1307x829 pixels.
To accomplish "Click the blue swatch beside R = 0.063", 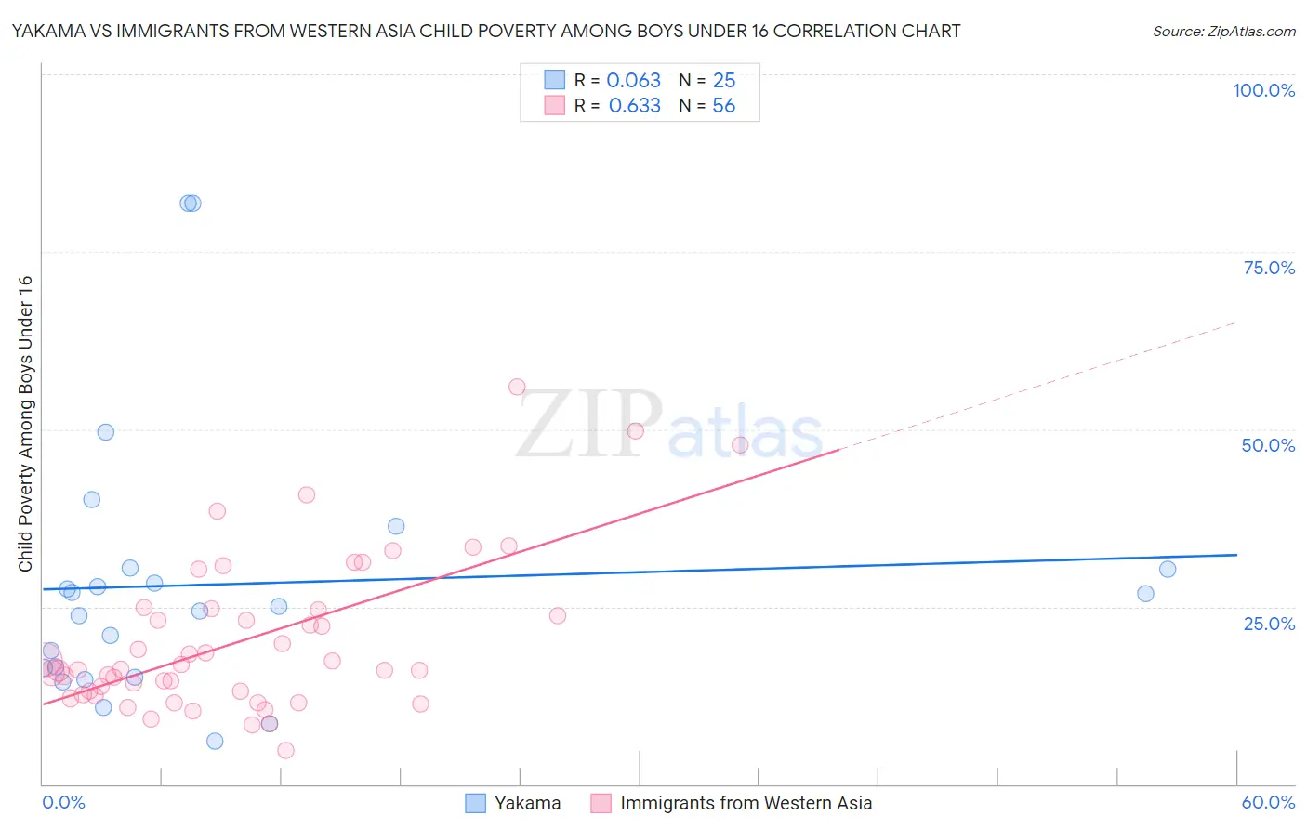I will click(x=555, y=80).
